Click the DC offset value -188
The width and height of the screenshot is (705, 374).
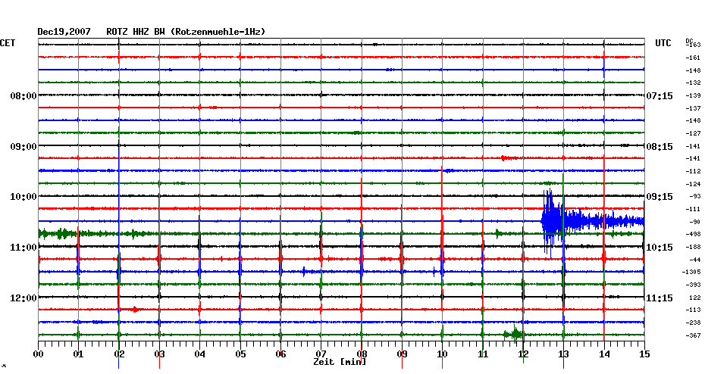click(693, 248)
